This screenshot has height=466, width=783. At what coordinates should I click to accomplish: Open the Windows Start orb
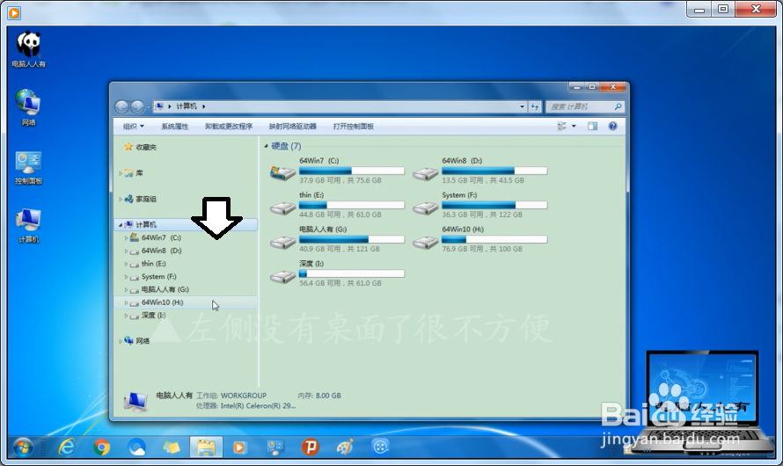click(23, 447)
